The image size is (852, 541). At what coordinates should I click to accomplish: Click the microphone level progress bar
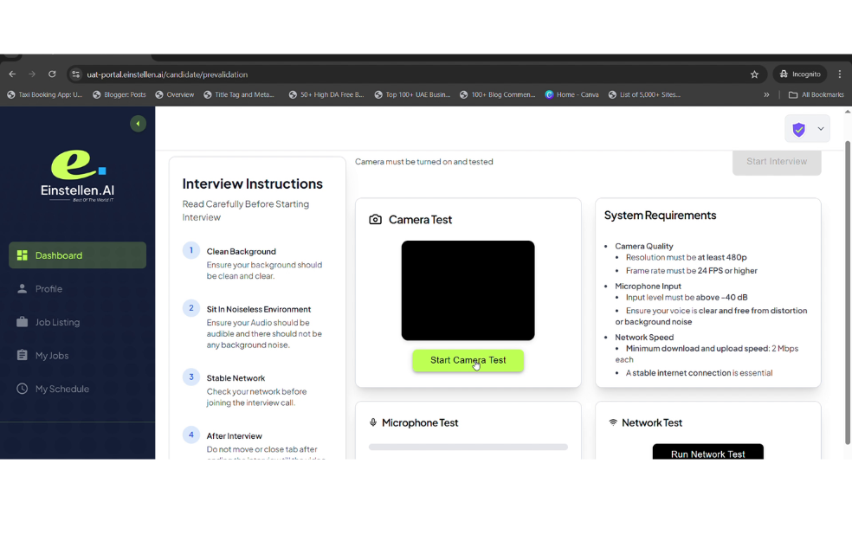[x=468, y=448]
